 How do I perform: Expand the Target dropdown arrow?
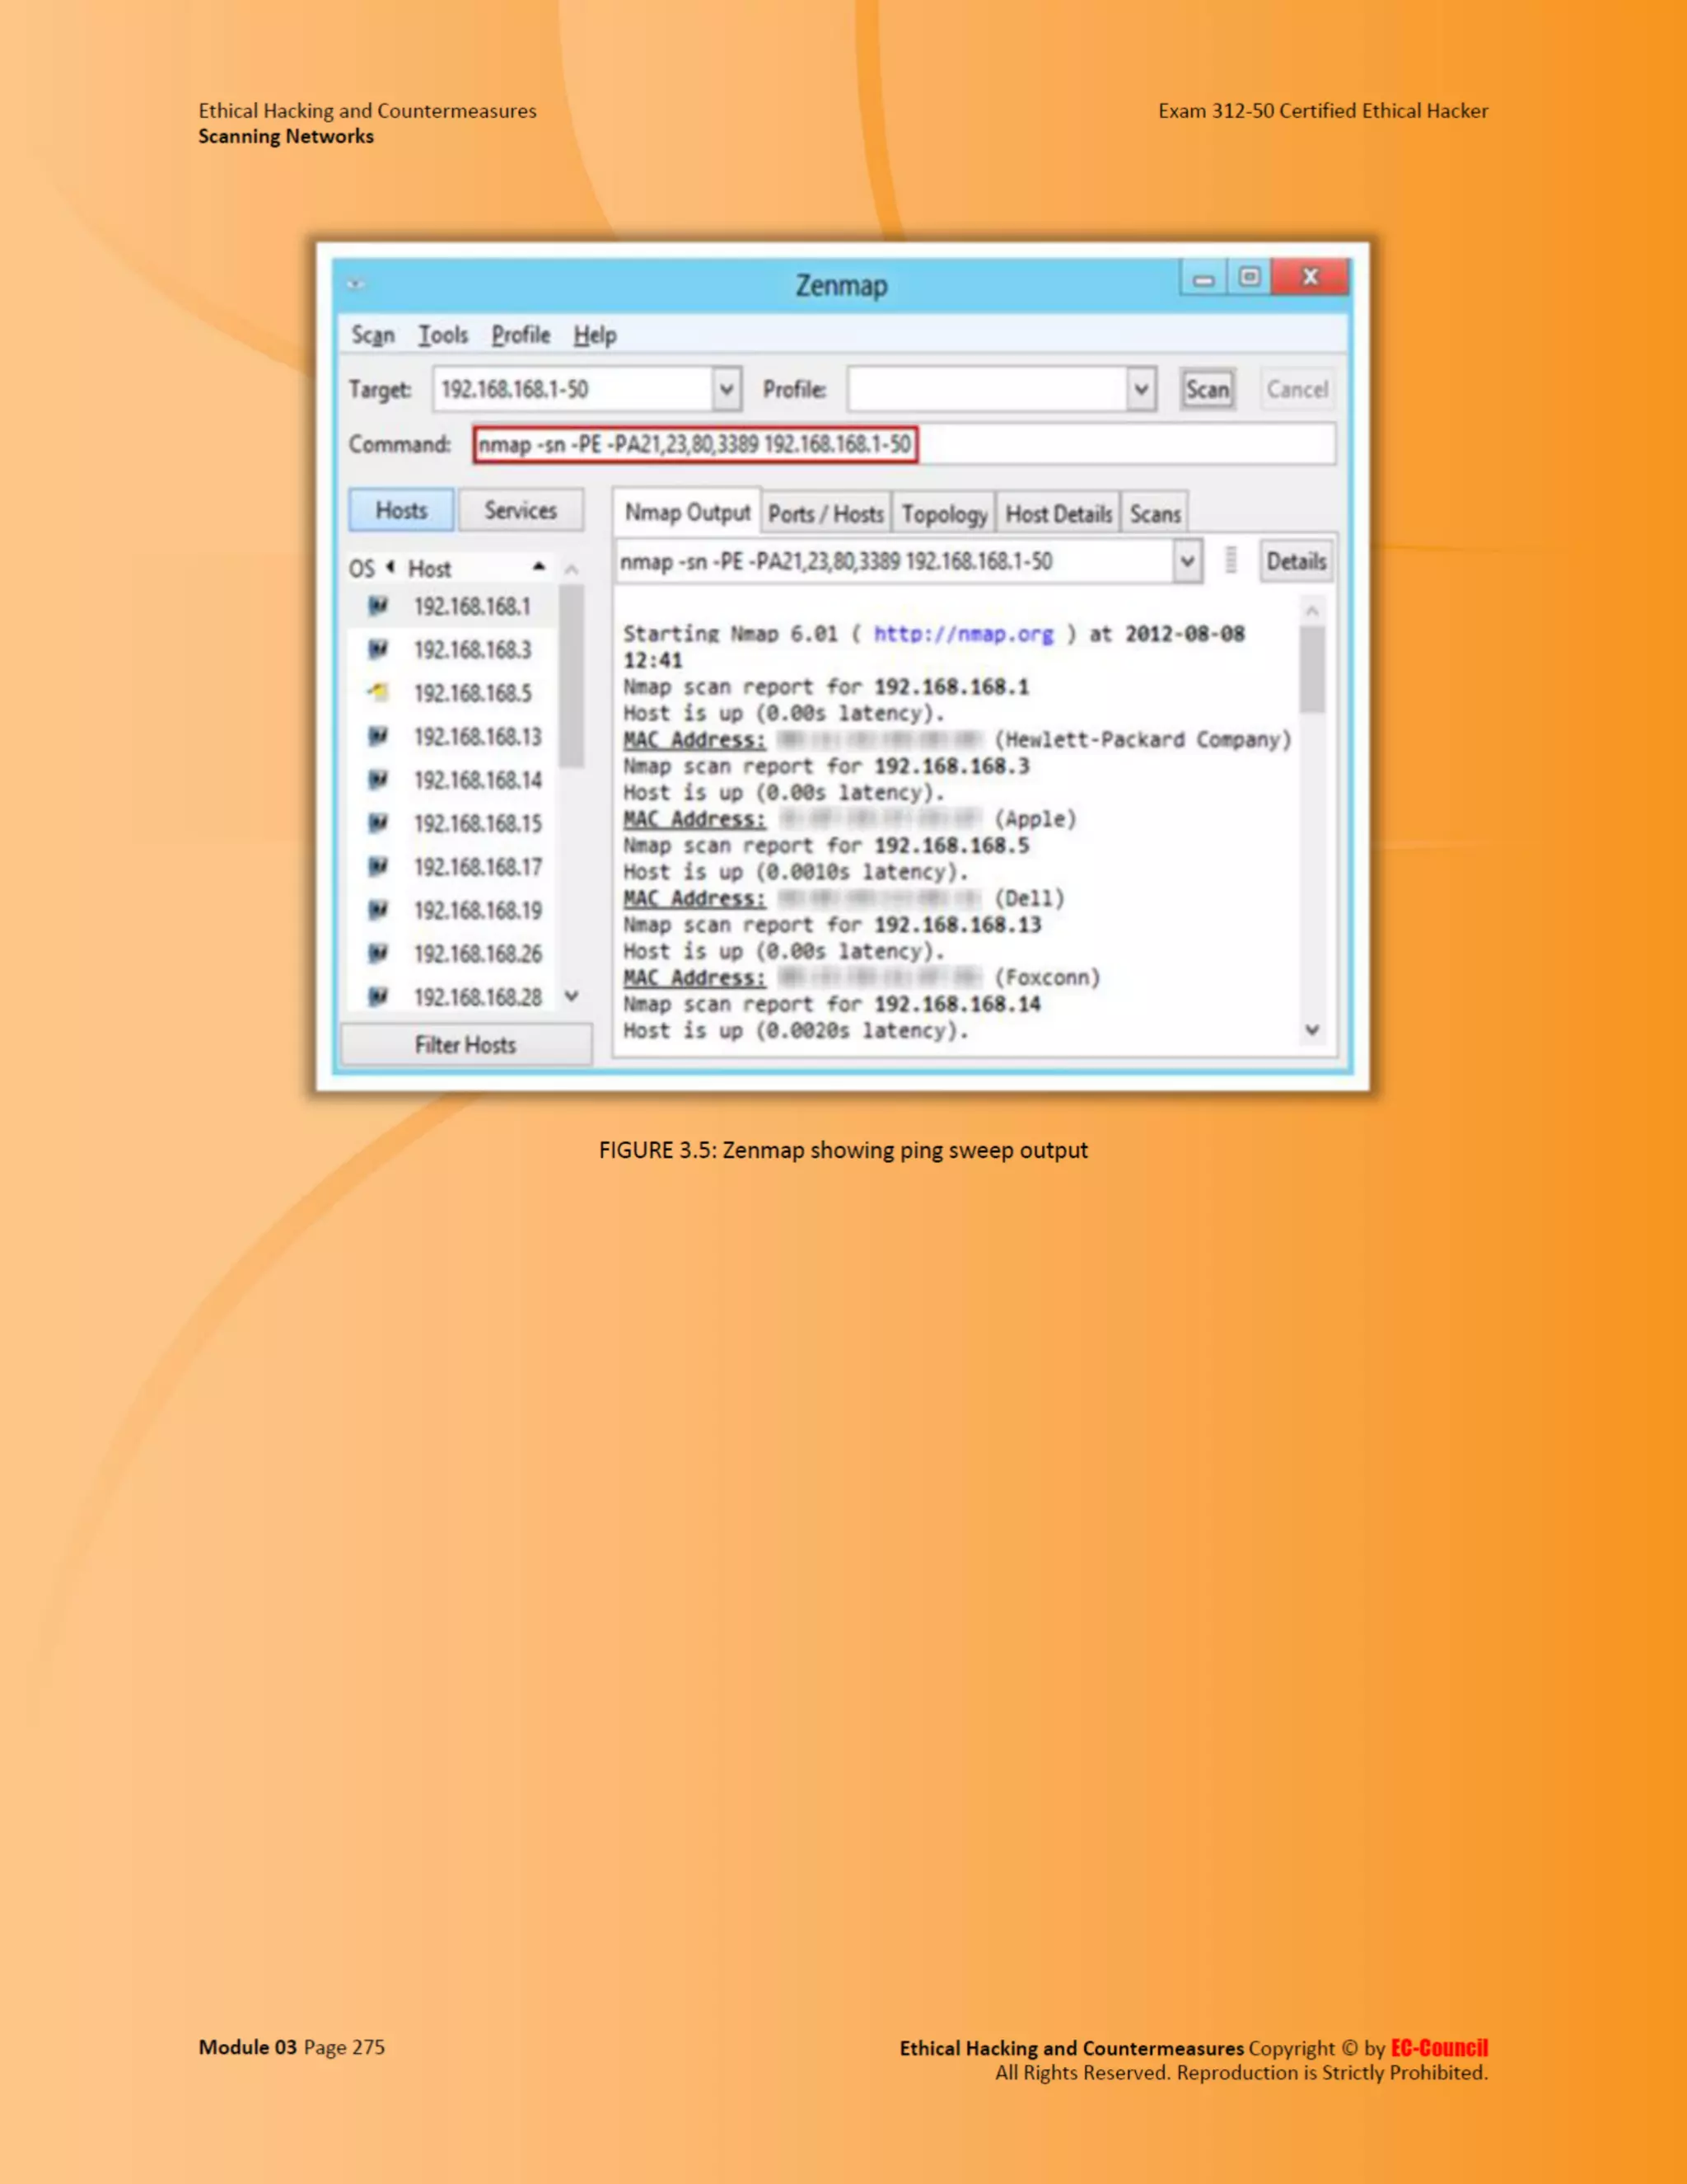click(x=727, y=389)
